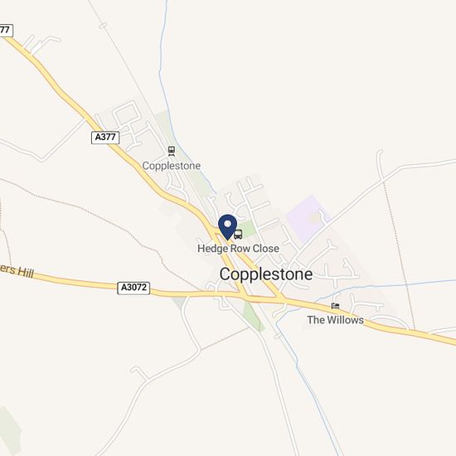Select the purple shaded school area
Image resolution: width=456 pixels, height=456 pixels.
click(308, 218)
